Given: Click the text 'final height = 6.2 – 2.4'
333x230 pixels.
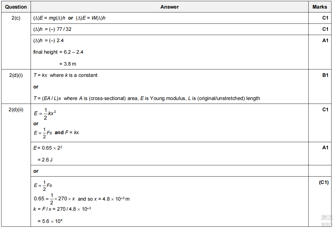Looking at the screenshot, I should (58, 52).
